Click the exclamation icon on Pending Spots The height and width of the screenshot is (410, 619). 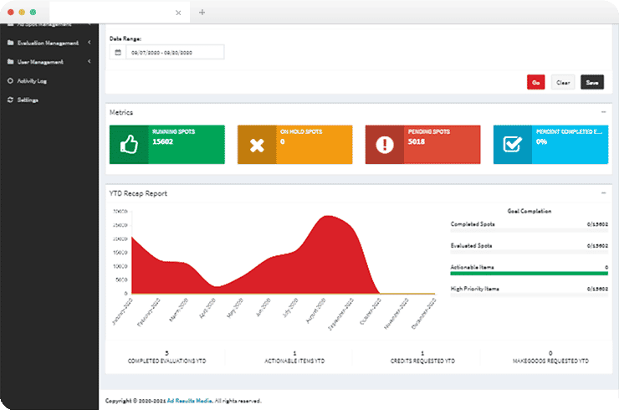click(385, 145)
